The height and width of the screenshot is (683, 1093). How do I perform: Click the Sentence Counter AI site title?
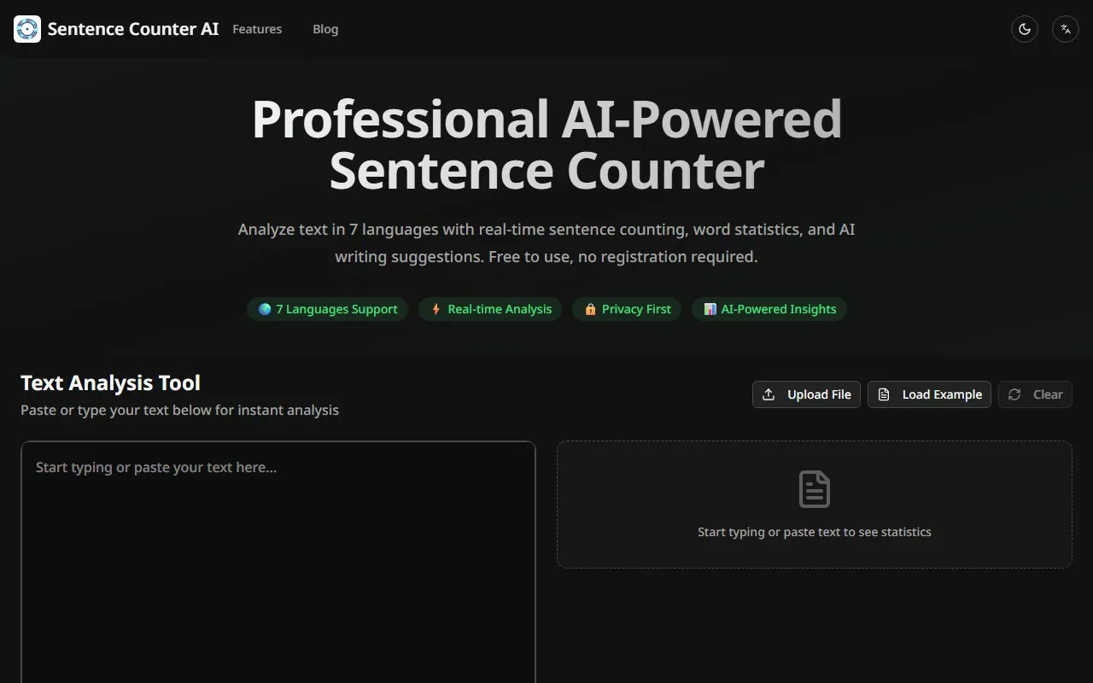point(133,29)
